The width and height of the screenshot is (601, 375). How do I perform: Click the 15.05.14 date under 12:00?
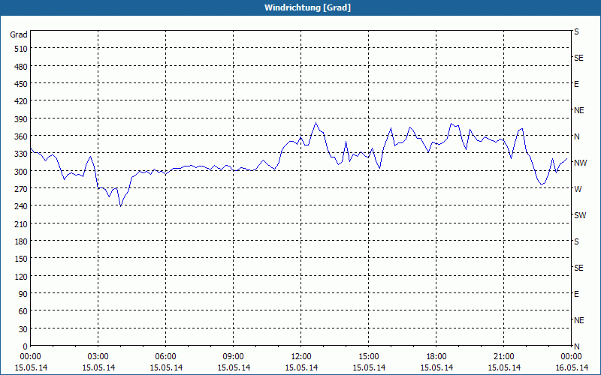[301, 367]
